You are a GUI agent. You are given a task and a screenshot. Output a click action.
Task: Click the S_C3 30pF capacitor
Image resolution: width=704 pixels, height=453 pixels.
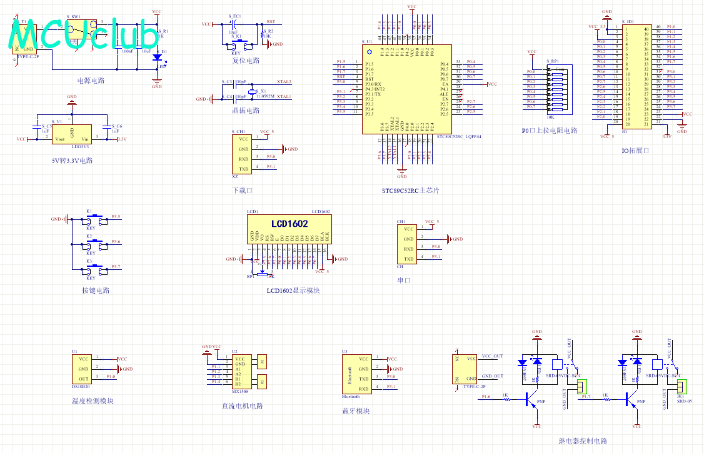click(235, 84)
